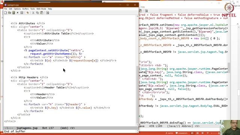Open the Help menu in front window
This screenshot has height=135, width=240.
(50, 9)
